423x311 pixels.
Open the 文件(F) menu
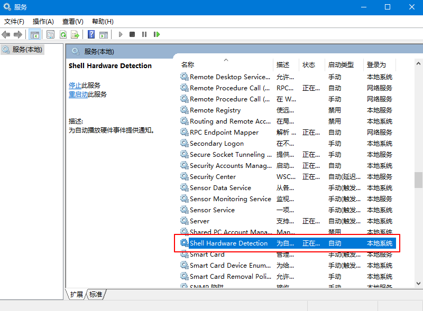[14, 22]
